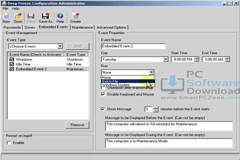240x160 pixels.
Task: Open the File menu
Action: 5,9
